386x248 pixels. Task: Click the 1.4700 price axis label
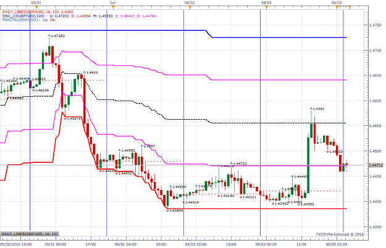pyautogui.click(x=376, y=51)
